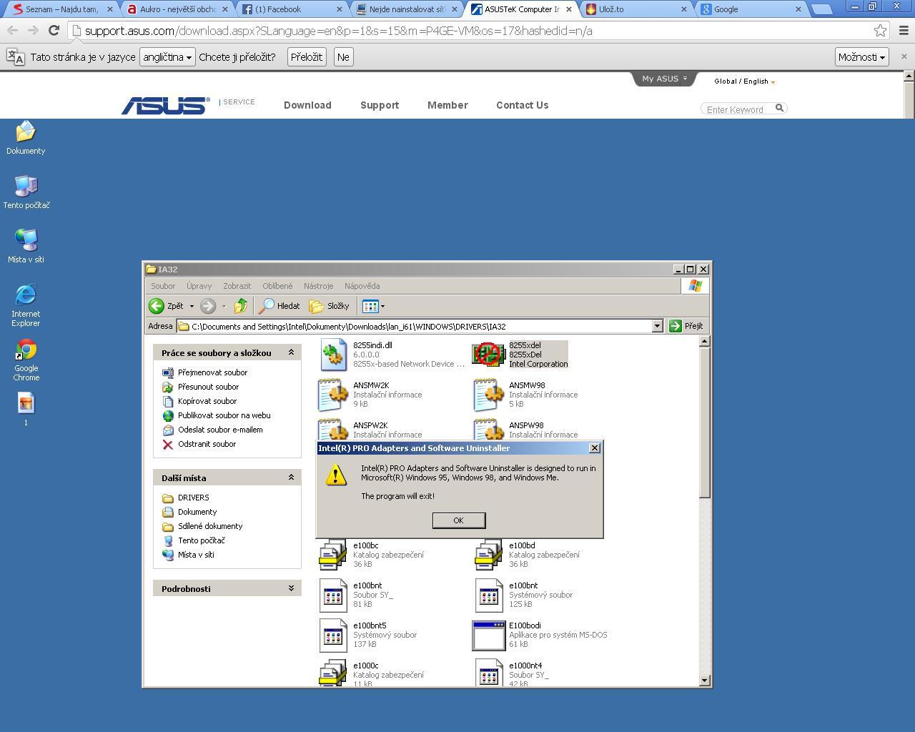This screenshot has height=732, width=915.
Task: Click Hledat search button in Explorer toolbar
Action: [280, 306]
